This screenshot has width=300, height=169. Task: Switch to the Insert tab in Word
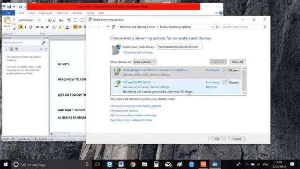(31, 13)
